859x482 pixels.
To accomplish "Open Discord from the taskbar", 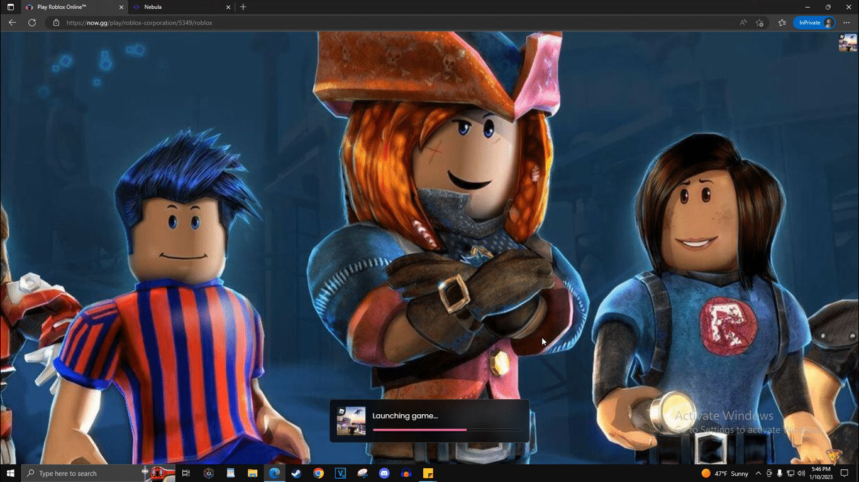I will [x=384, y=473].
